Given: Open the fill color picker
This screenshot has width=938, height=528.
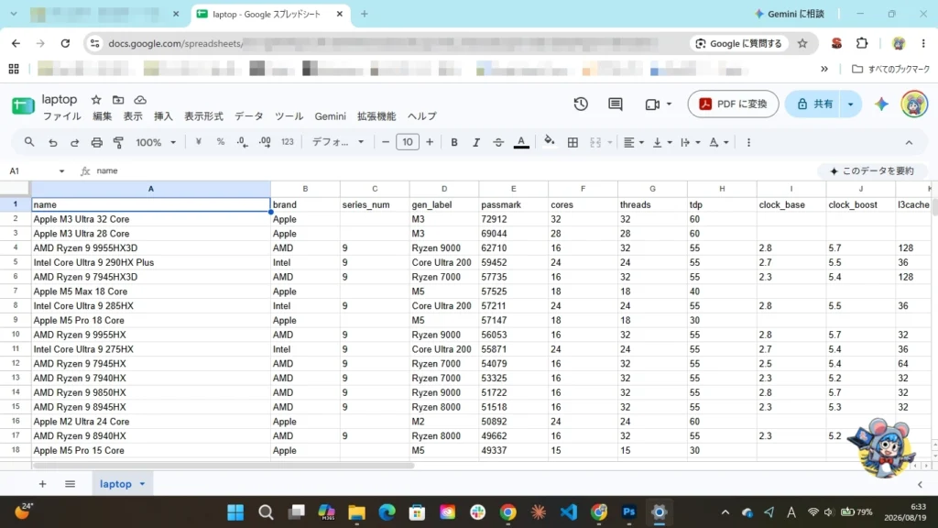Looking at the screenshot, I should pos(549,142).
